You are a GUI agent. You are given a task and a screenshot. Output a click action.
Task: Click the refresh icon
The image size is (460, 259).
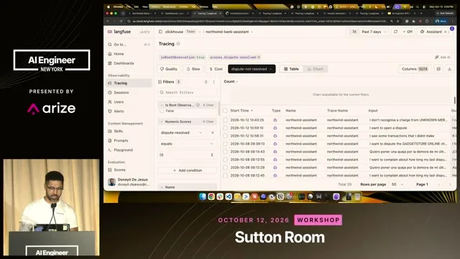coord(396,32)
